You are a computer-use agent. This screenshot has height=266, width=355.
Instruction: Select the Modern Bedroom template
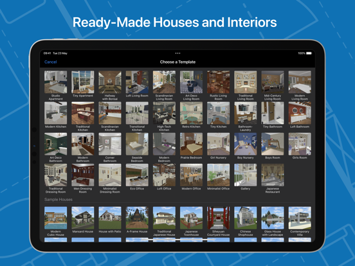(164, 144)
